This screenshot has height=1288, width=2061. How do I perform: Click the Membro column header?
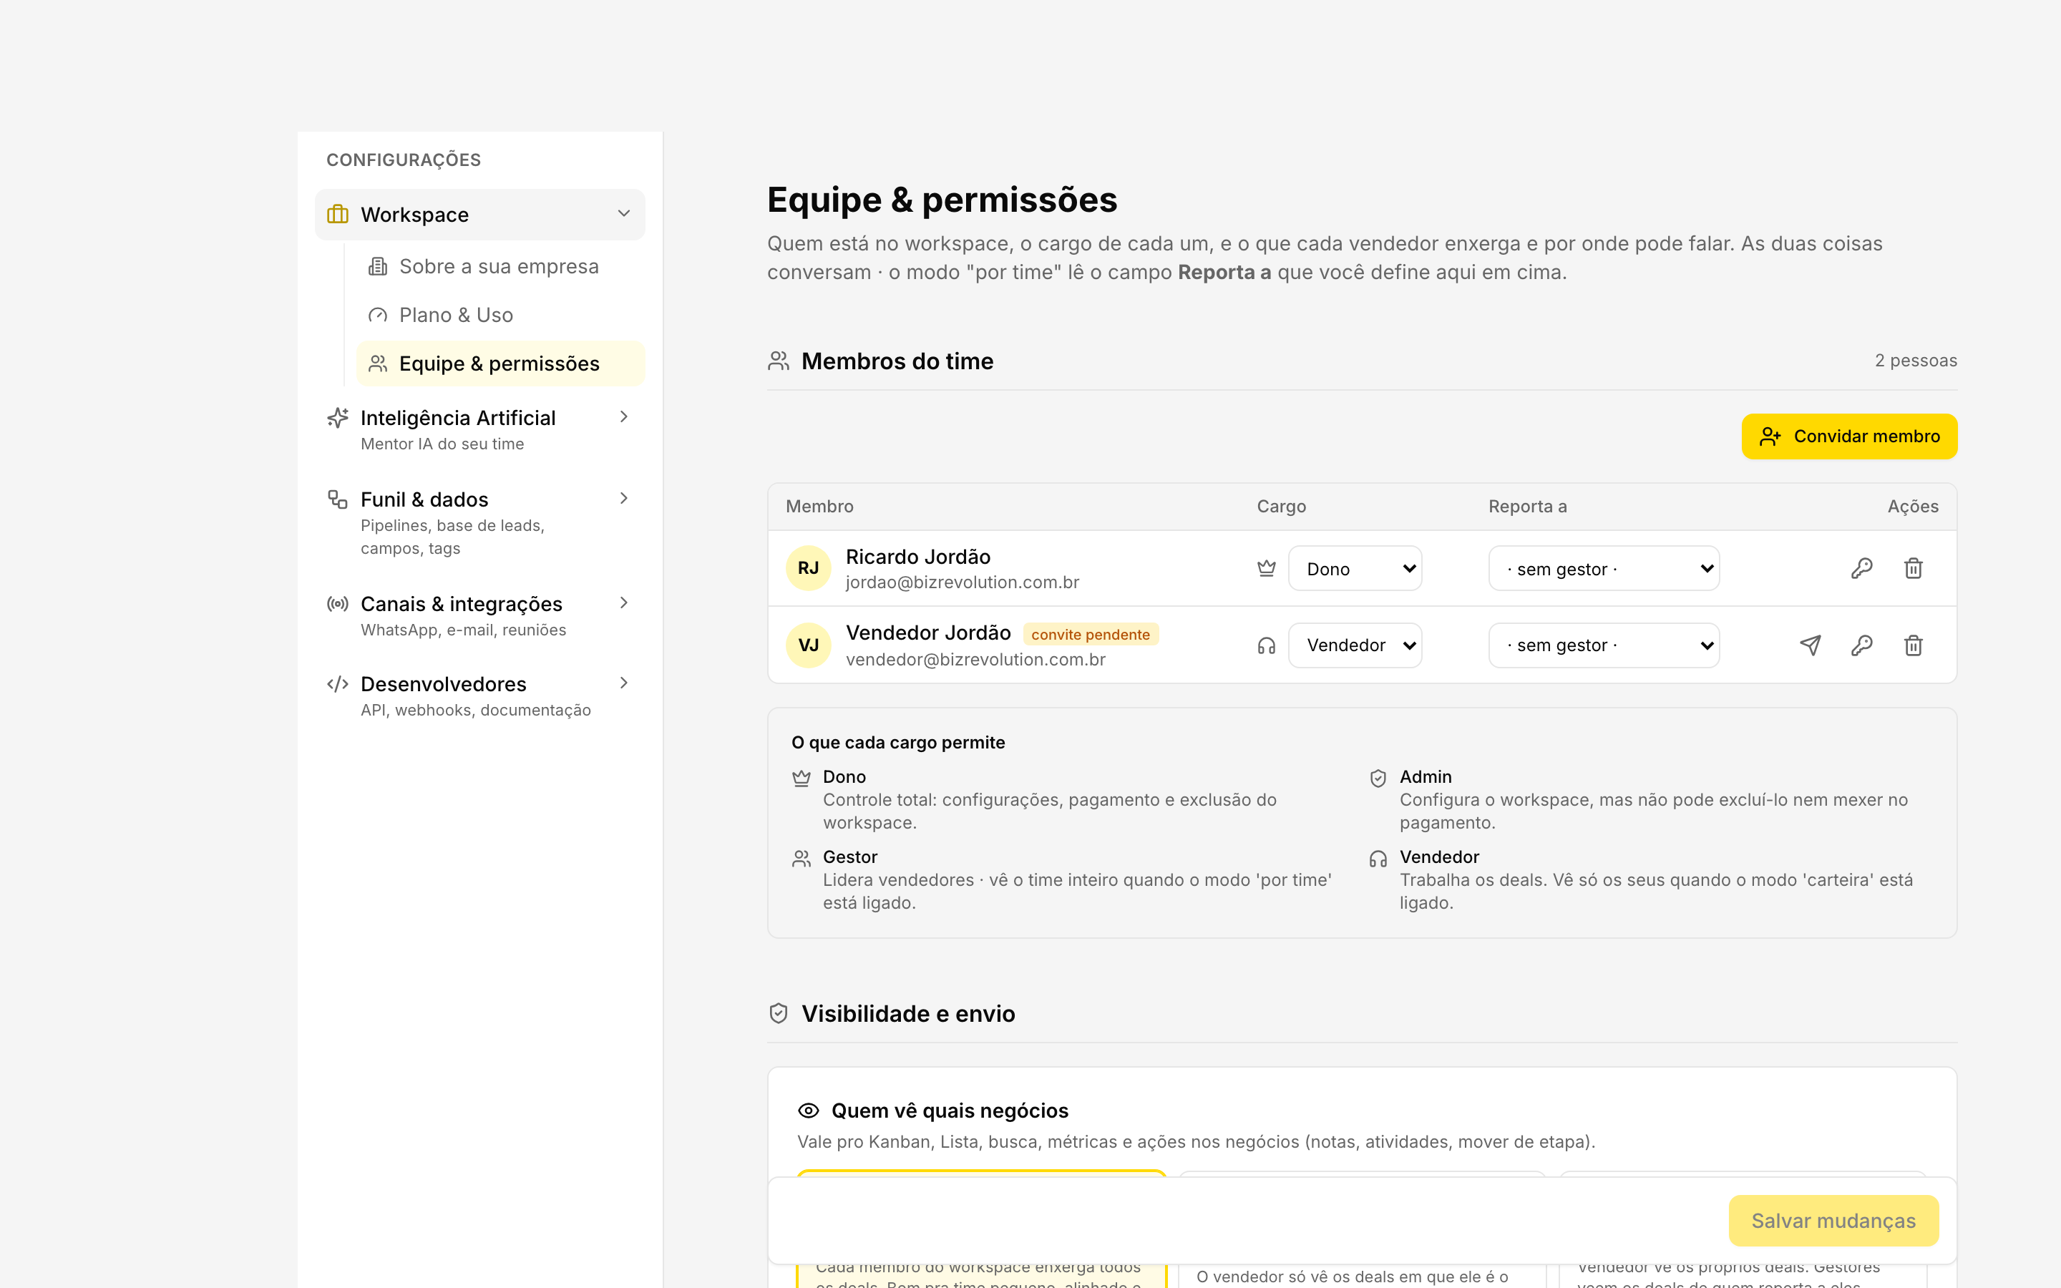coord(819,507)
